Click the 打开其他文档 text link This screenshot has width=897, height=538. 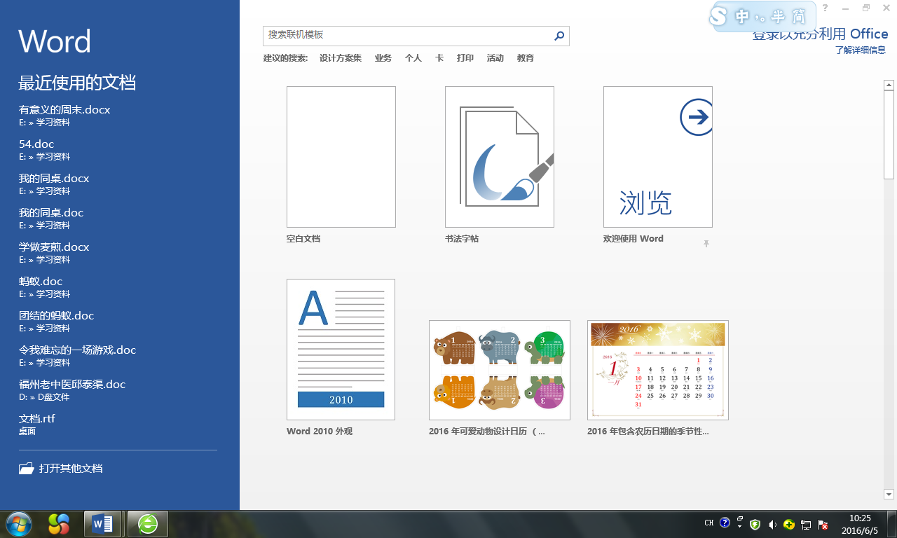71,469
